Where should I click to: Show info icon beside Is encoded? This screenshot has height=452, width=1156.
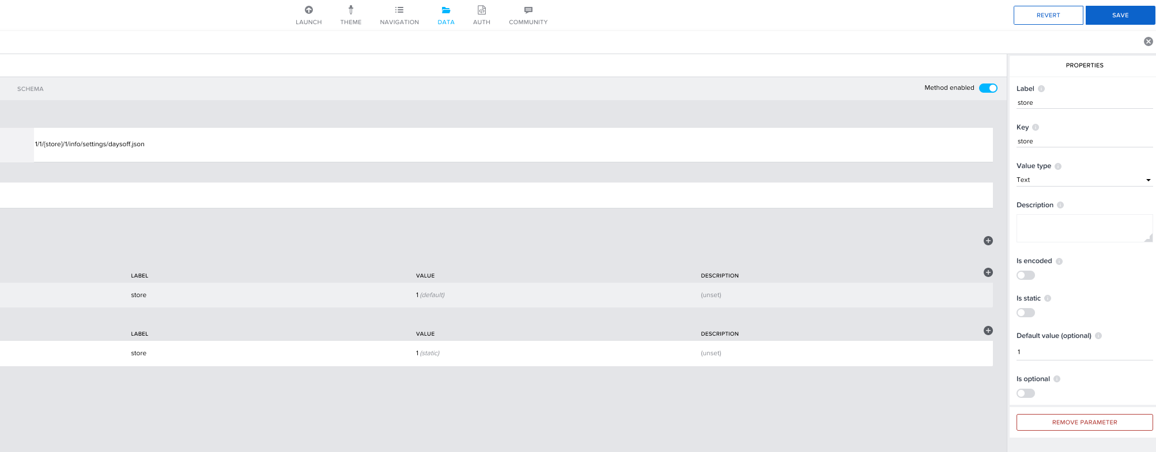coord(1059,261)
